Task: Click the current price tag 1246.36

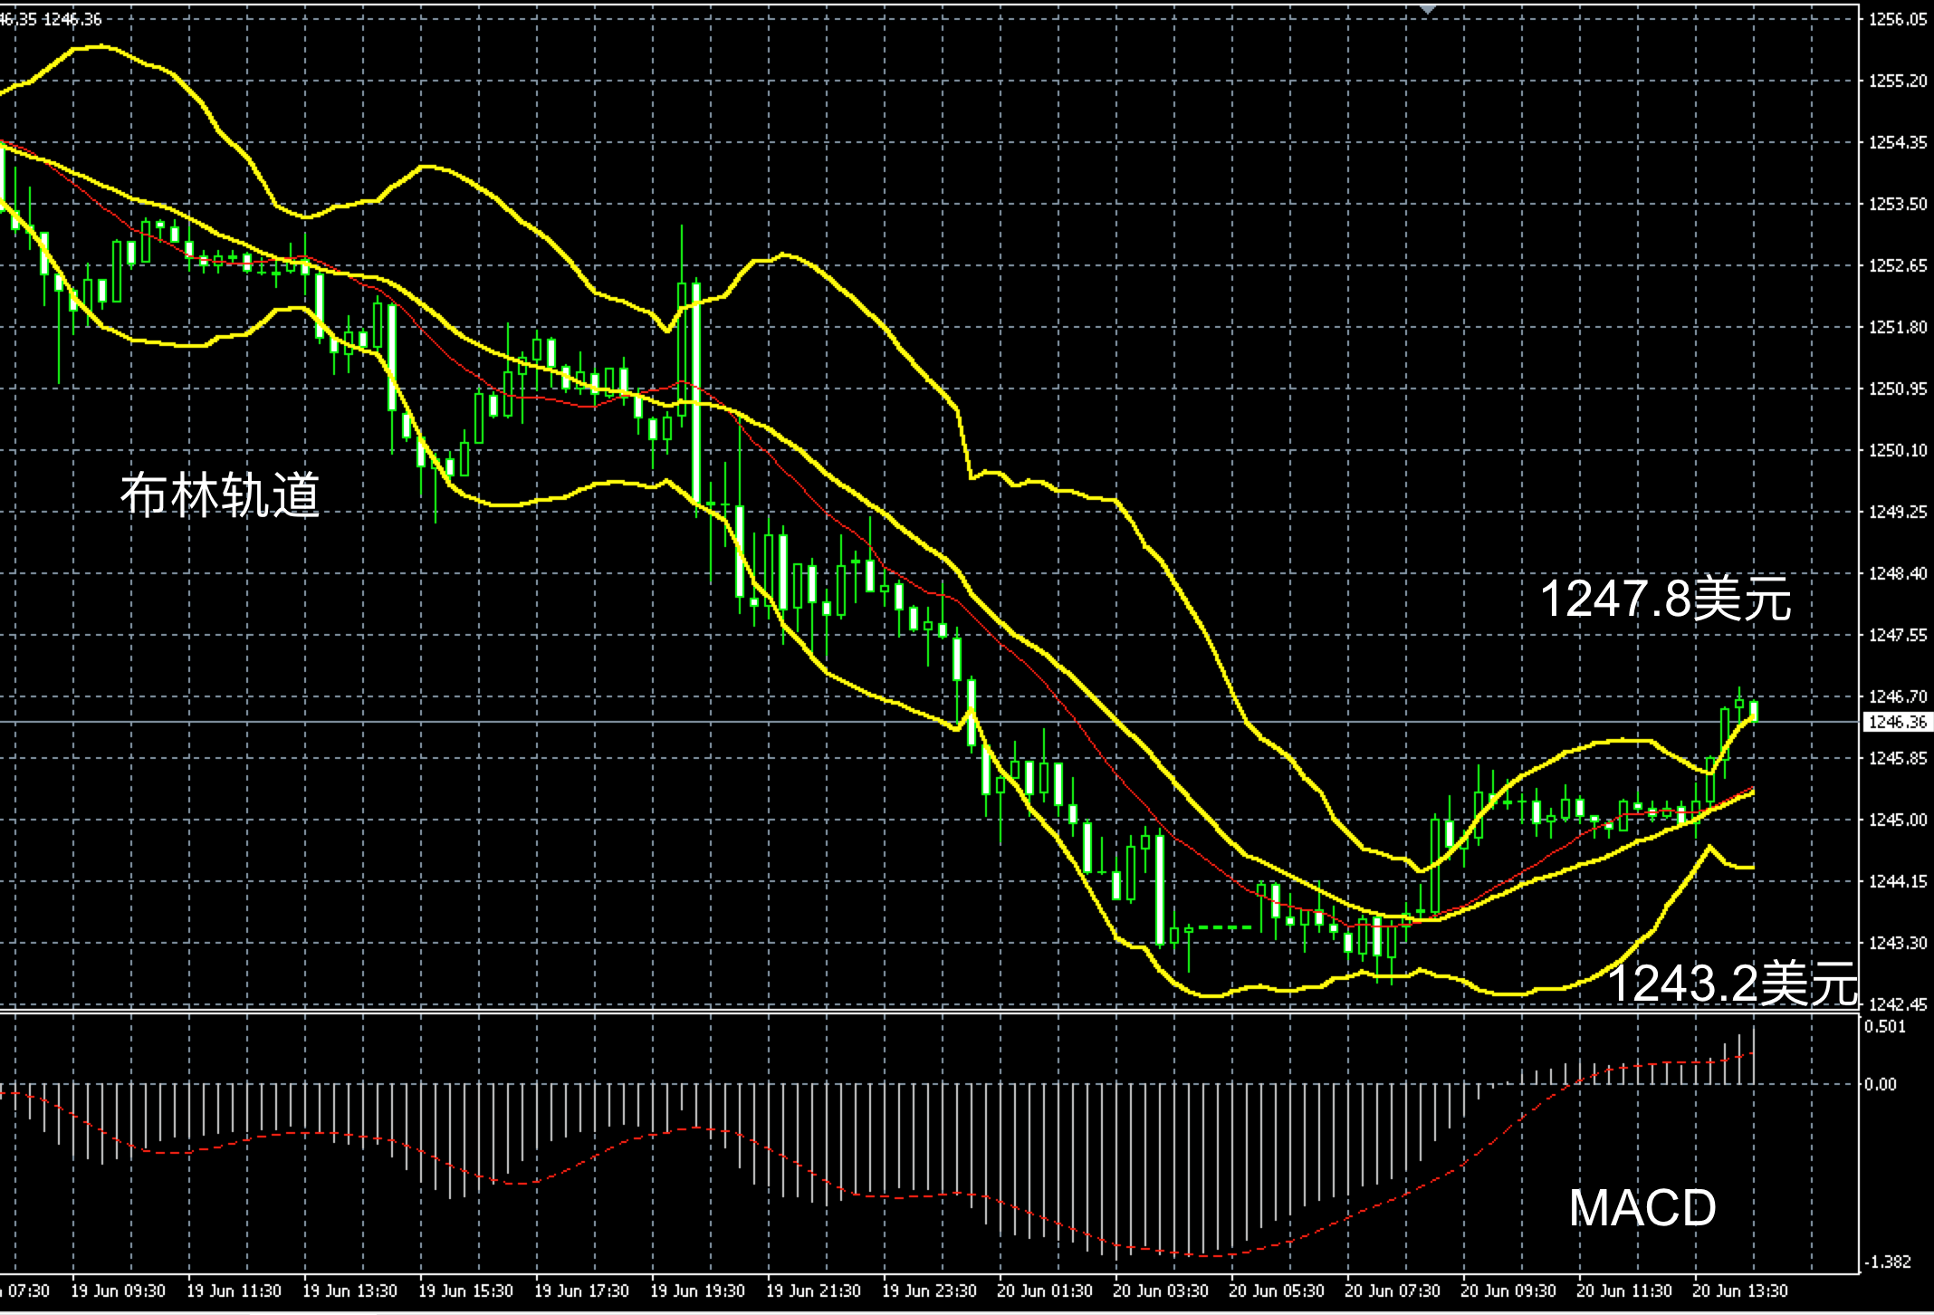Action: tap(1897, 722)
